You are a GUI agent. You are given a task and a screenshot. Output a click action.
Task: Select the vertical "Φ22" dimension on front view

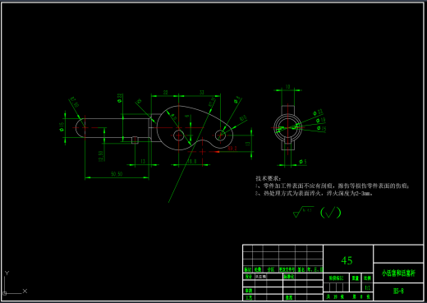click(x=120, y=98)
